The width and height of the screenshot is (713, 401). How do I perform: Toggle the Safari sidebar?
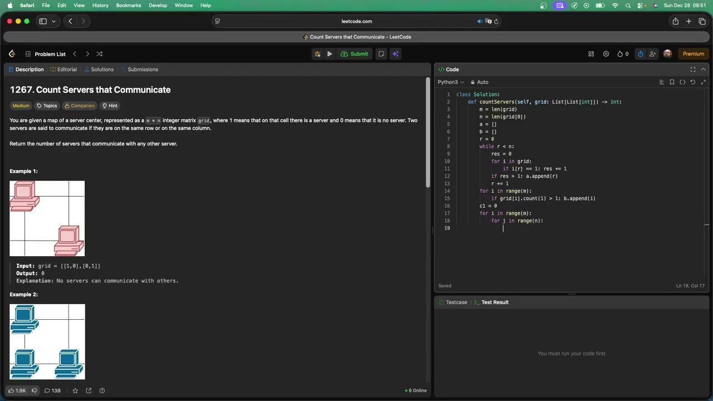43,21
